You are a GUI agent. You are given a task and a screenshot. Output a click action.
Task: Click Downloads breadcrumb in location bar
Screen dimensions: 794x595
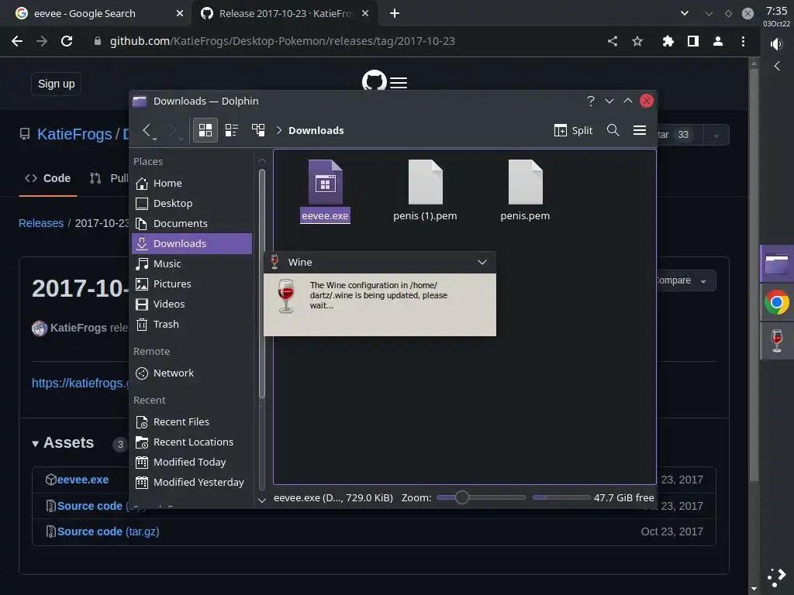click(x=316, y=130)
